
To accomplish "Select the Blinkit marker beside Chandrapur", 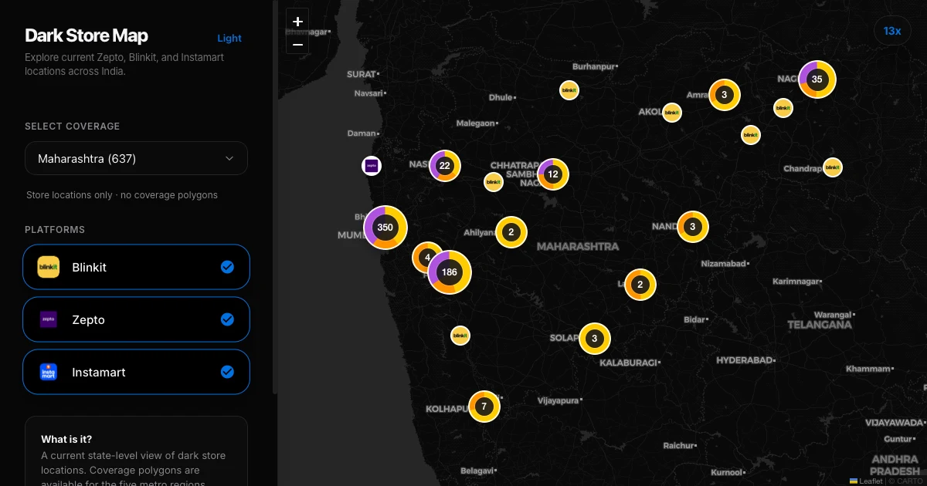I will [832, 167].
